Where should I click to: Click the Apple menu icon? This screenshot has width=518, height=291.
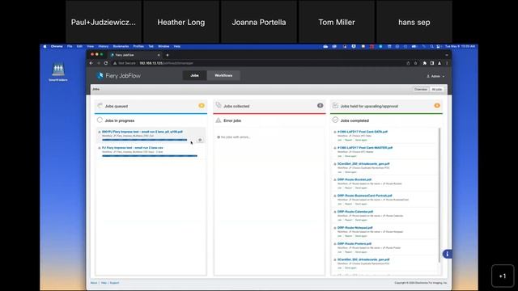[x=45, y=47]
